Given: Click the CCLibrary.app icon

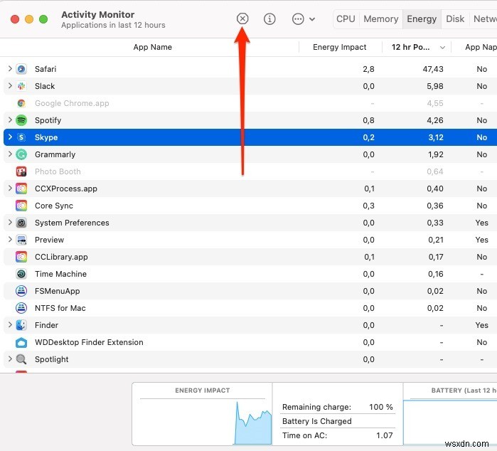Looking at the screenshot, I should point(21,257).
